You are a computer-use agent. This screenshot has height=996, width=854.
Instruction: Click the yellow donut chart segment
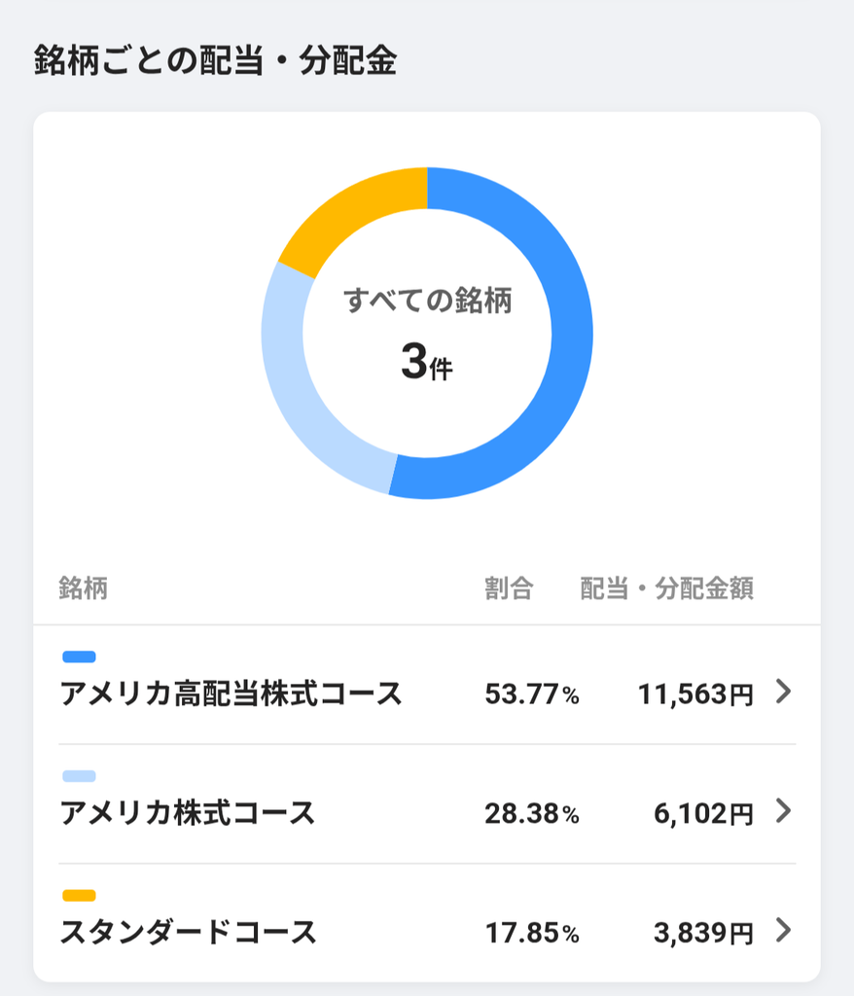pos(356,210)
